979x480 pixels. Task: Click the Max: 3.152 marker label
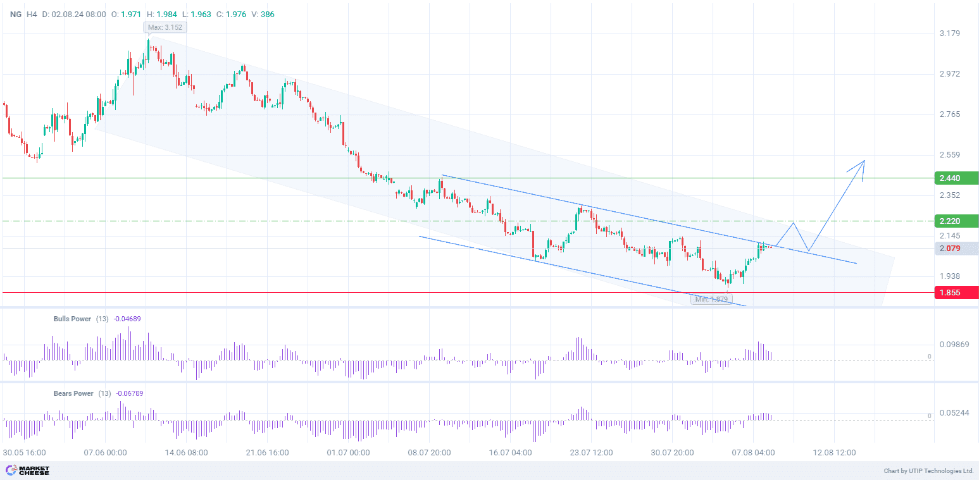[x=165, y=27]
